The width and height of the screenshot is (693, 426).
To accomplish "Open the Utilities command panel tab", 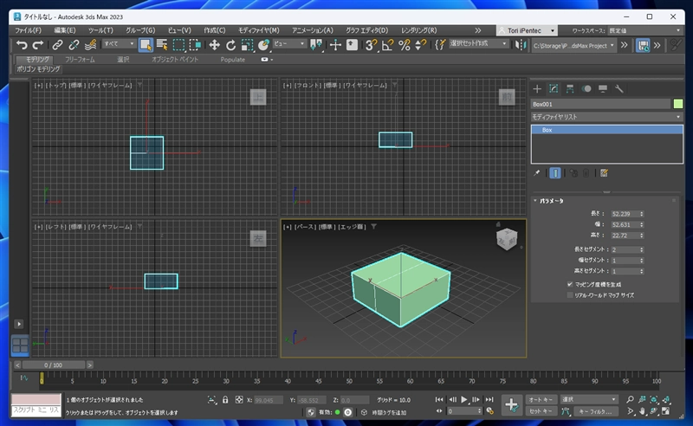I will click(619, 89).
